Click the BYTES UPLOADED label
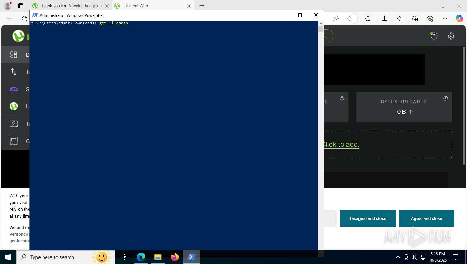This screenshot has width=467, height=264. [x=404, y=102]
